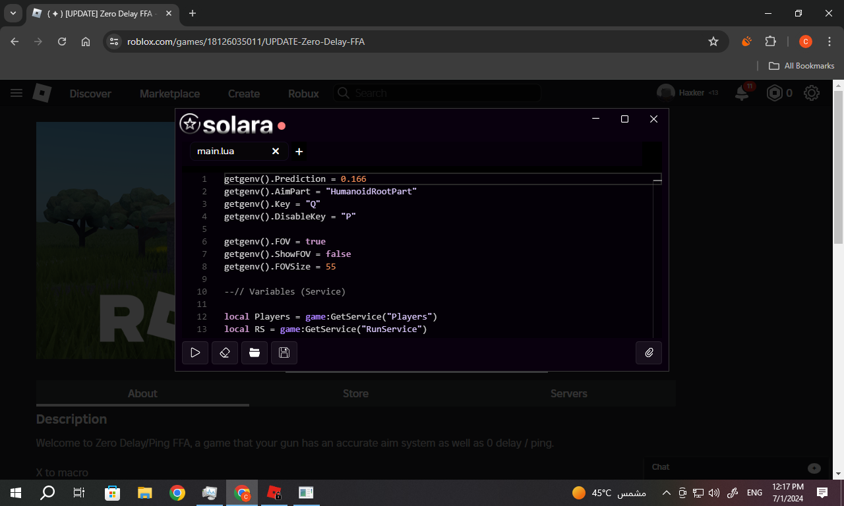Click the line 6 "getgenv().FOV = true" code
The height and width of the screenshot is (506, 844).
pyautogui.click(x=275, y=242)
